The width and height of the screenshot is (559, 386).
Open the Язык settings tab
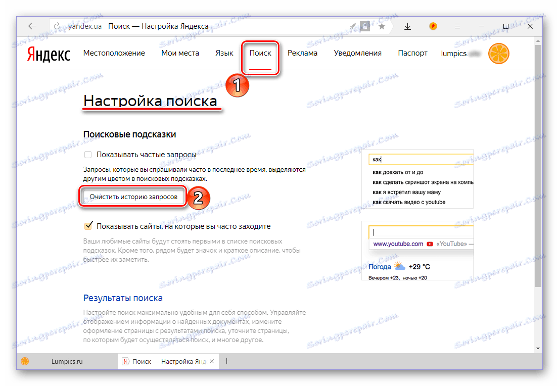pos(224,53)
